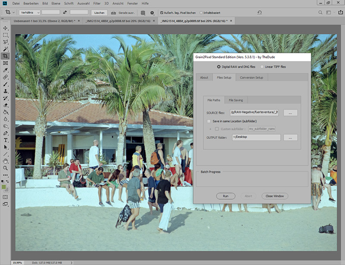Toggle the Inhaltsbasiert checkbox

[201, 13]
